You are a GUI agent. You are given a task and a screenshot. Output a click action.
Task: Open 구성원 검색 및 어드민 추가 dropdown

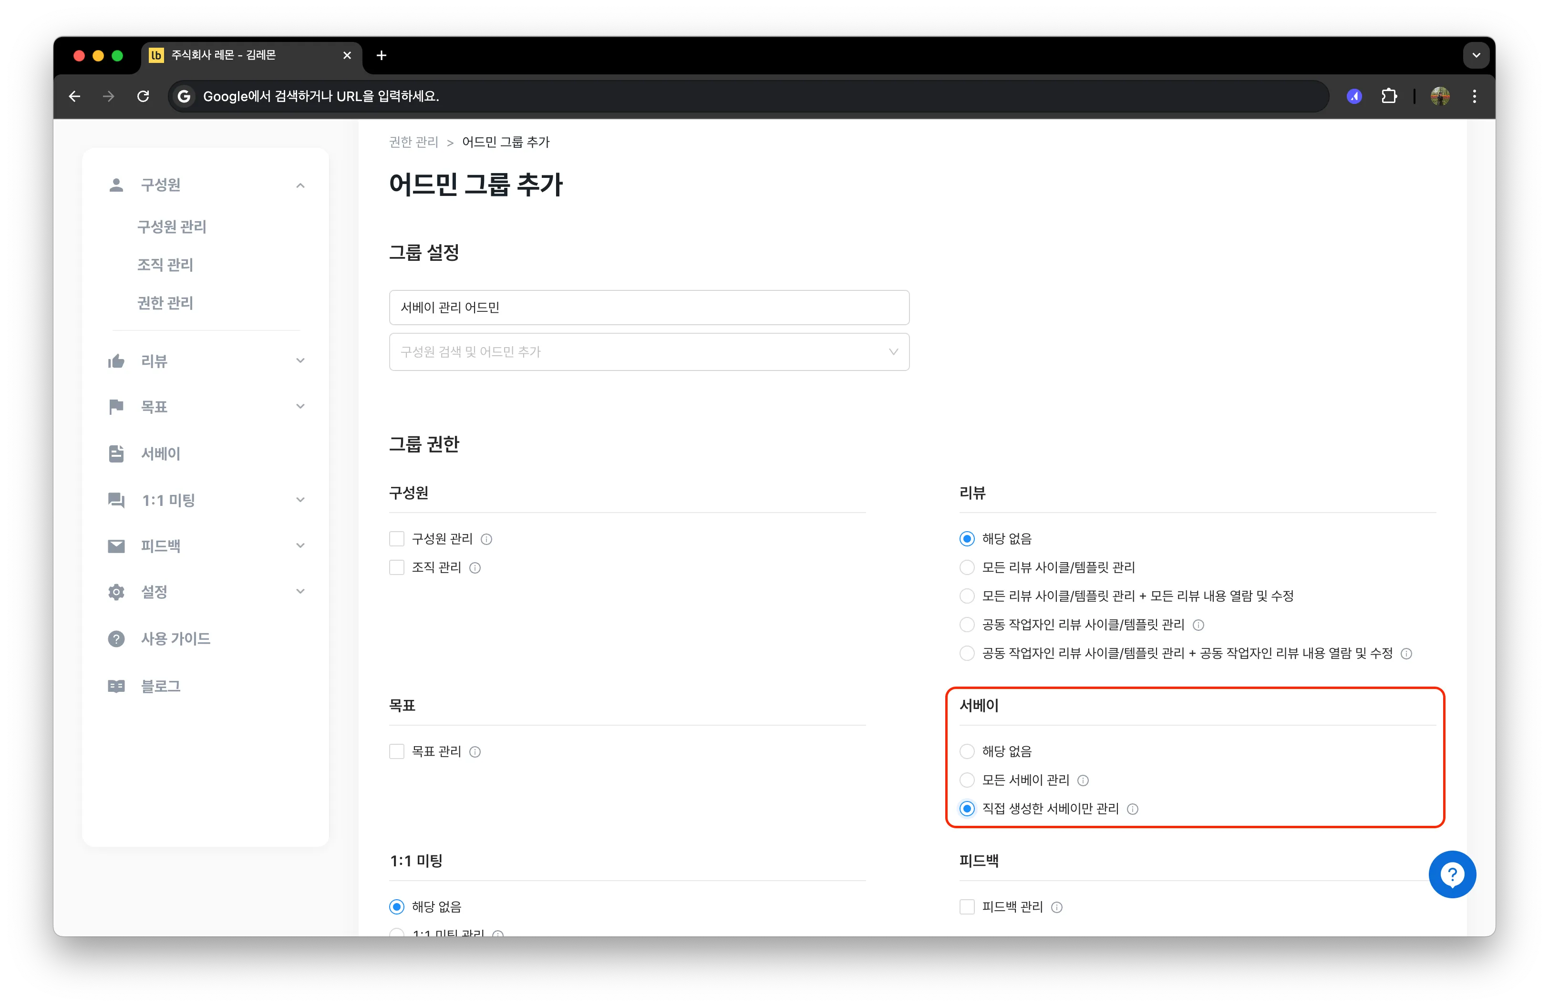649,352
